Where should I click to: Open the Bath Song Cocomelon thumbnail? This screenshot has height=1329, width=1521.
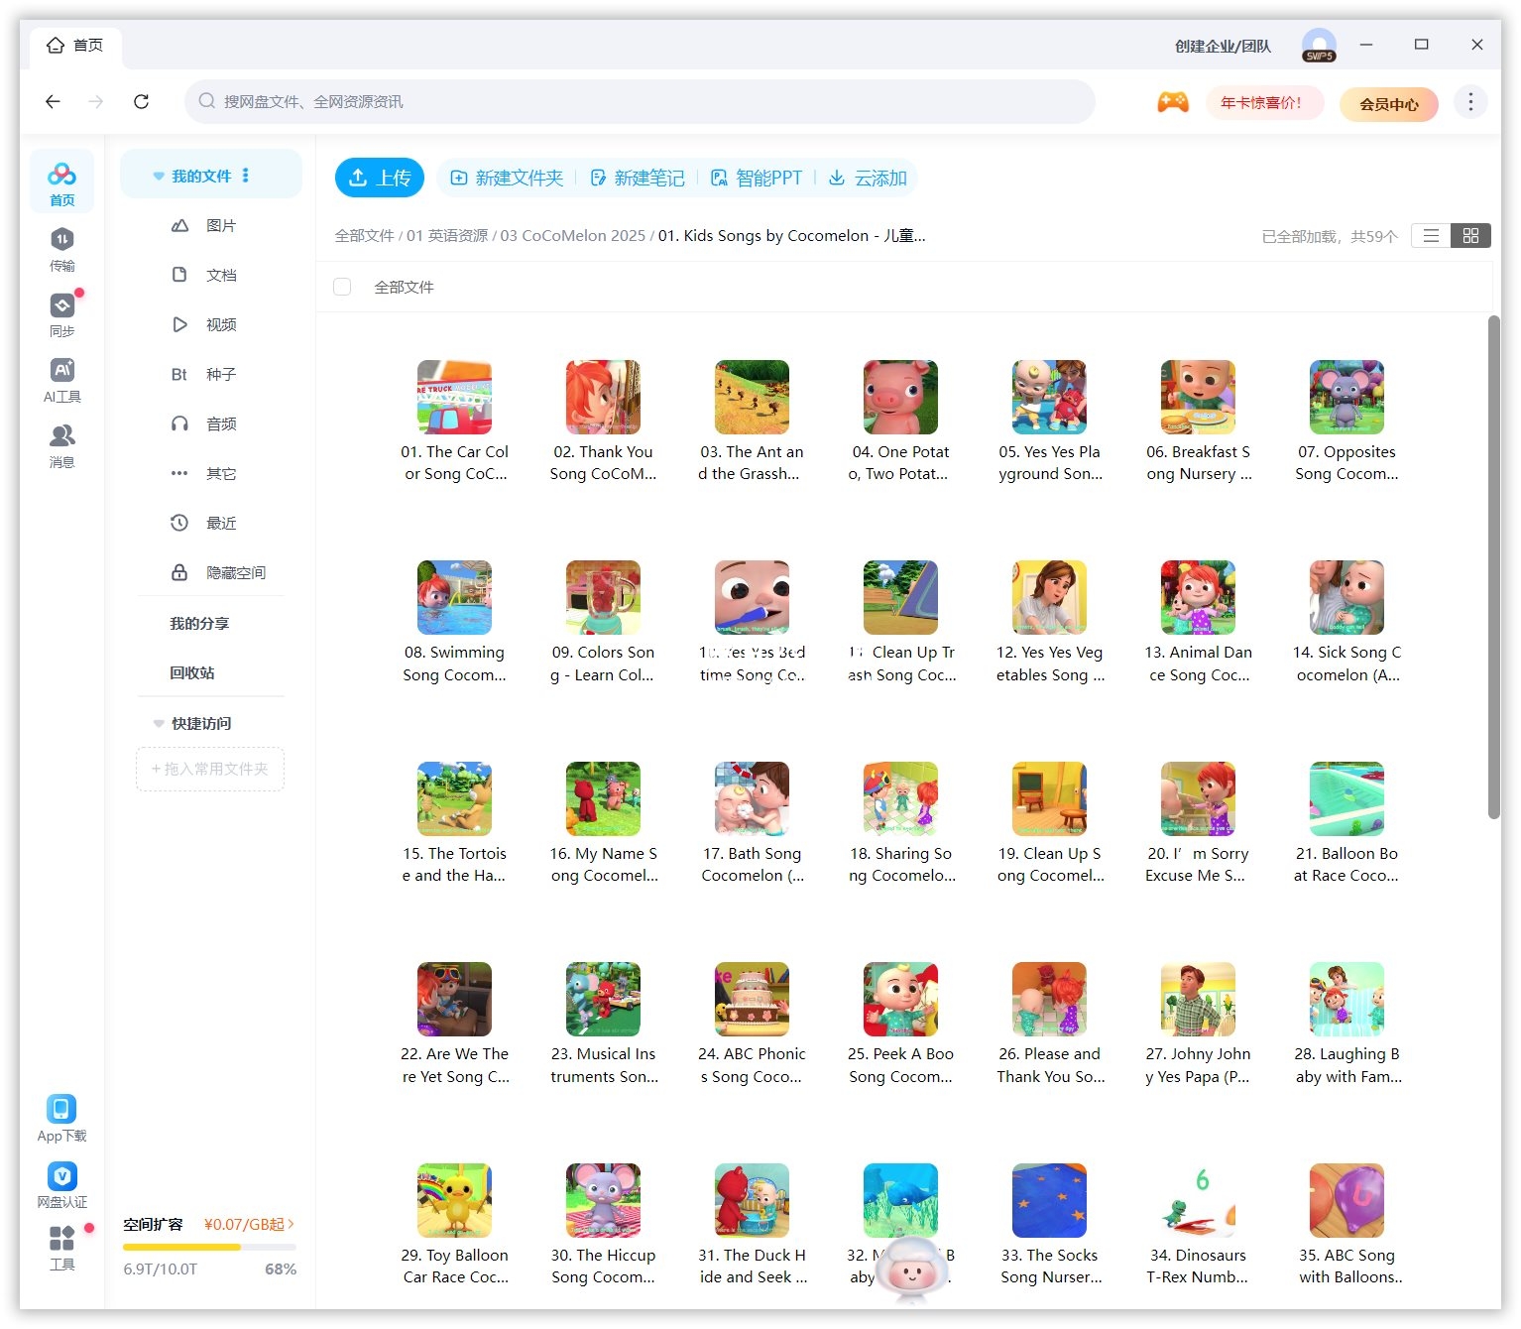pyautogui.click(x=752, y=797)
